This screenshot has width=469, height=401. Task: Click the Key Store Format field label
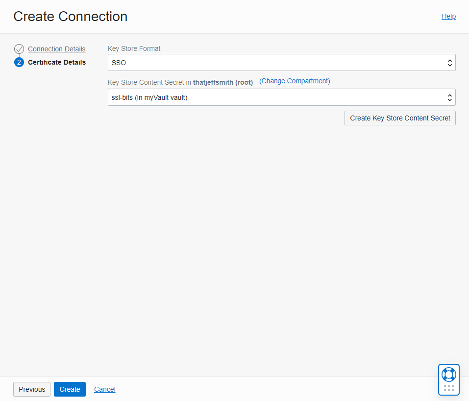[134, 48]
